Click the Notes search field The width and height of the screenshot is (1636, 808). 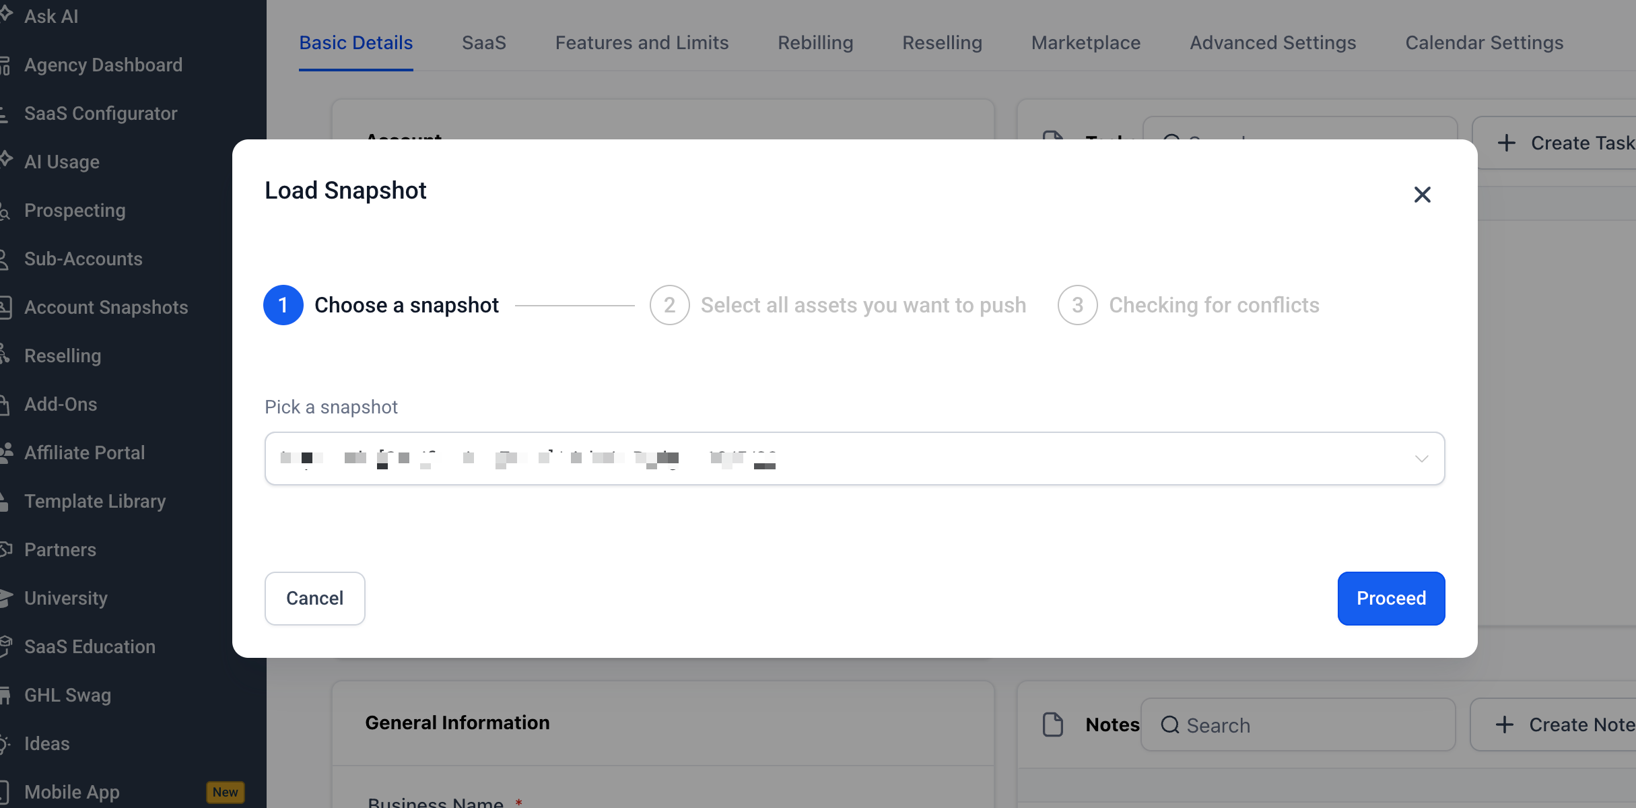(1298, 725)
